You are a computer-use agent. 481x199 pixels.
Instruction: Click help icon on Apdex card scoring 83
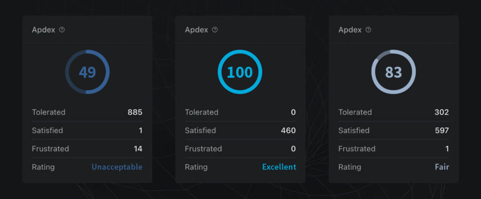tap(368, 30)
